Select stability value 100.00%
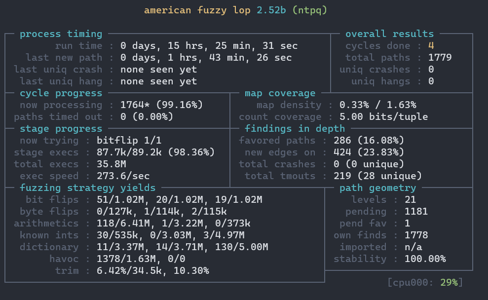Screen dimensions: 488x300 (425, 259)
